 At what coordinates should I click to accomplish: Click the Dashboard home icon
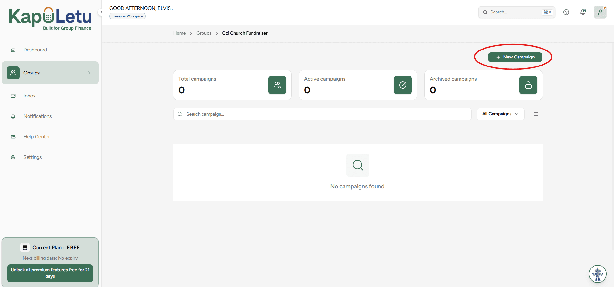click(x=13, y=50)
